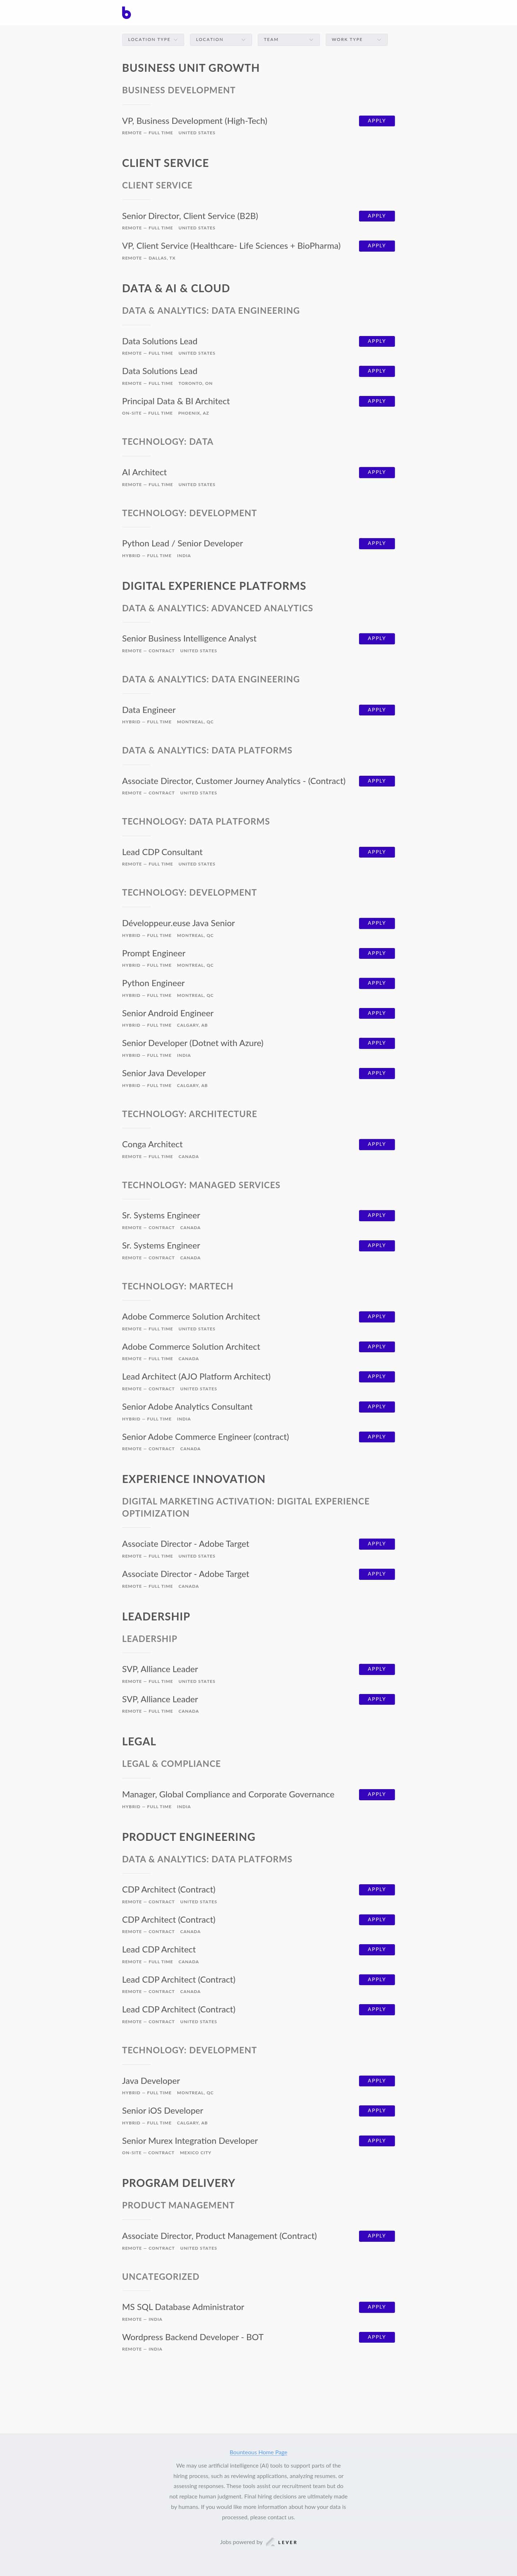
Task: Apply for VP, Business Development (High-Tech)
Action: click(376, 121)
